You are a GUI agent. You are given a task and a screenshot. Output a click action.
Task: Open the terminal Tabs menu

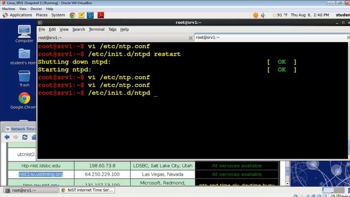[112, 29]
